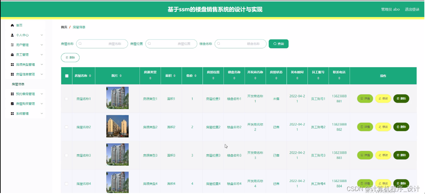
Task: Sort by 售价 column arrows
Action: coord(196,76)
